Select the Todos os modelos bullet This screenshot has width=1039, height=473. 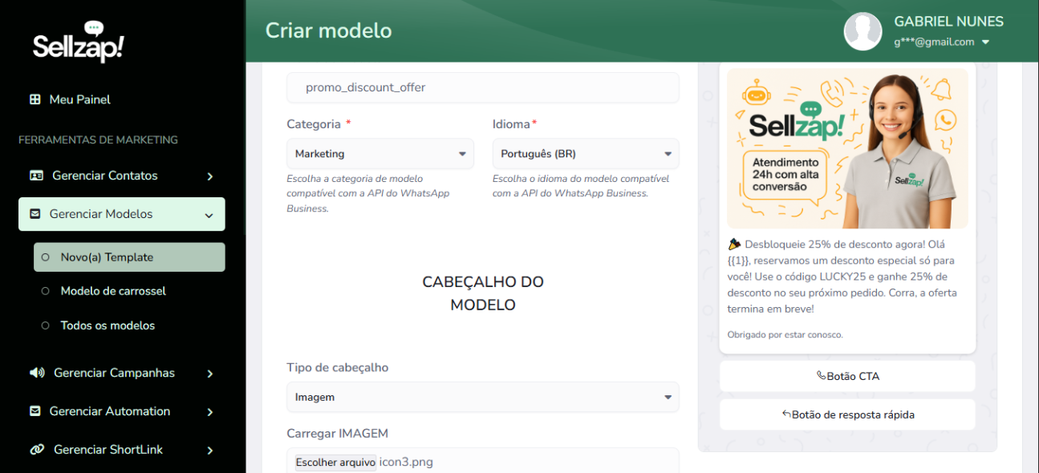coord(46,325)
